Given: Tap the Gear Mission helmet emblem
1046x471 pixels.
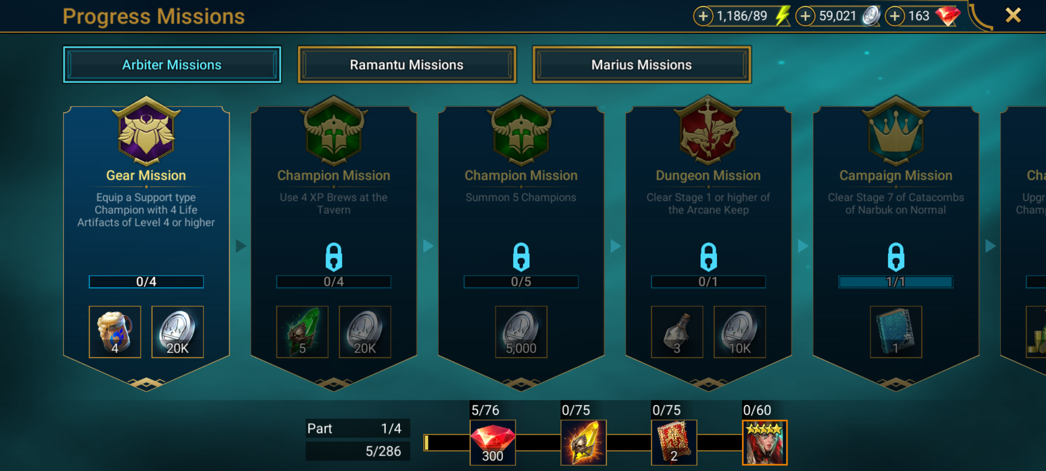Looking at the screenshot, I should point(146,130).
